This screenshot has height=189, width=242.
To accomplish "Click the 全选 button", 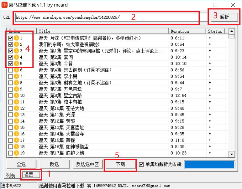I will point(21,164).
